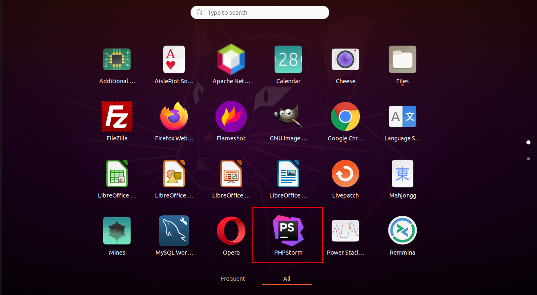Screen dimensions: 537x295
Task: Launch AisleRiot Solitaire
Action: pos(174,60)
